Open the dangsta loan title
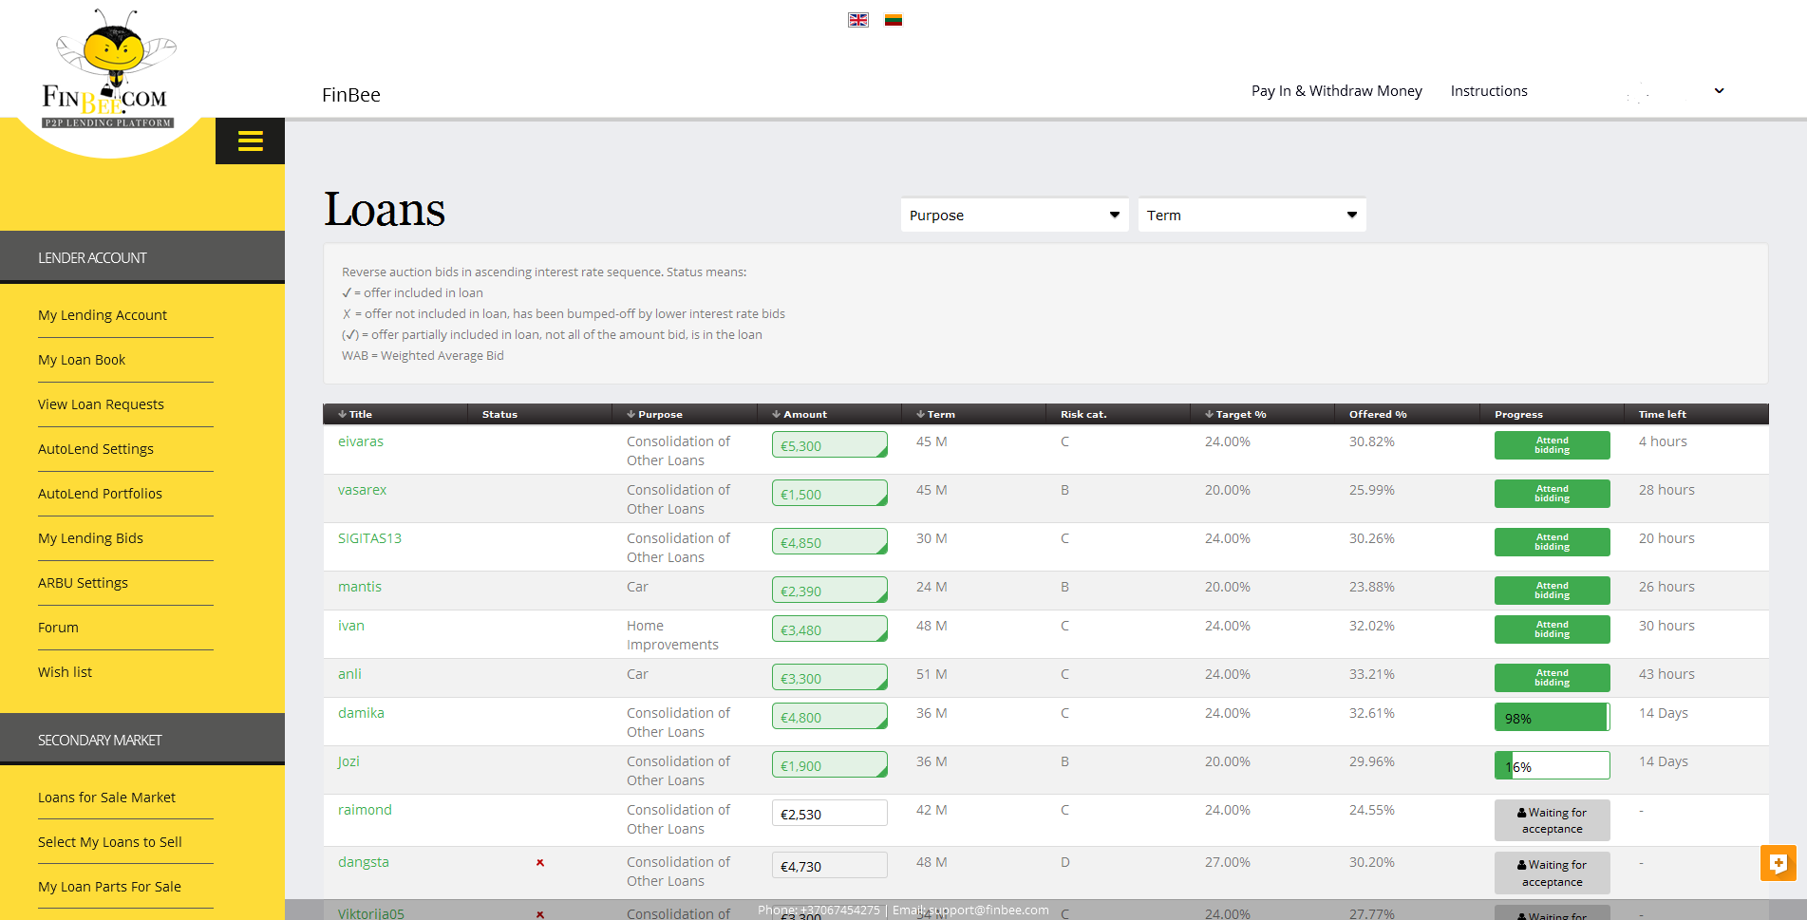The height and width of the screenshot is (920, 1807). (x=364, y=862)
